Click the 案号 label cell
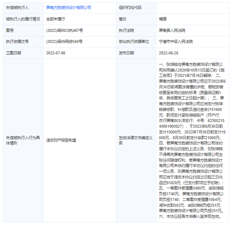The image size is (234, 226). click(x=10, y=30)
